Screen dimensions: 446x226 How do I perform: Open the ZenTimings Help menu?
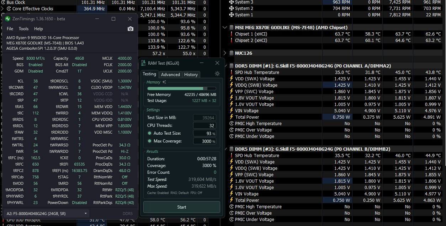(x=38, y=29)
